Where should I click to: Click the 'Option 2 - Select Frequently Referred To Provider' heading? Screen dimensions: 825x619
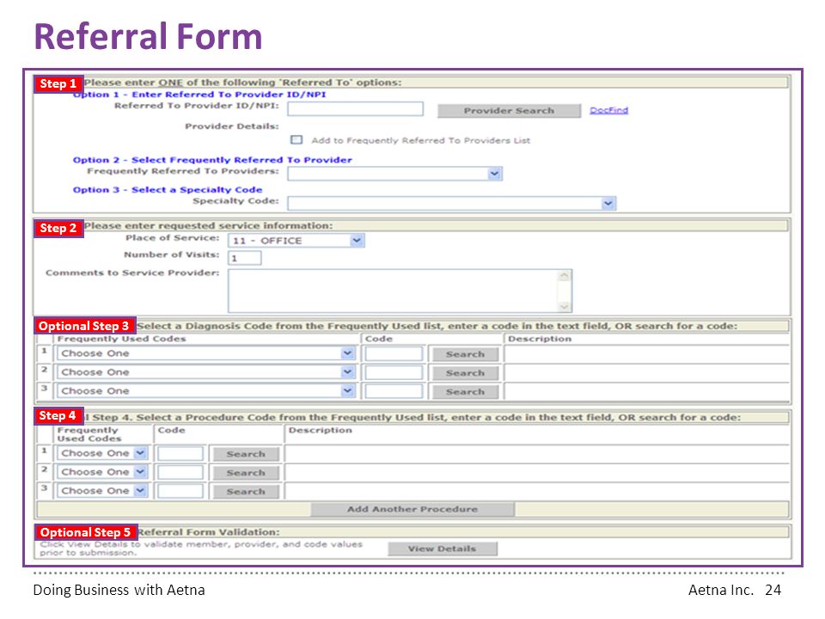(x=212, y=160)
